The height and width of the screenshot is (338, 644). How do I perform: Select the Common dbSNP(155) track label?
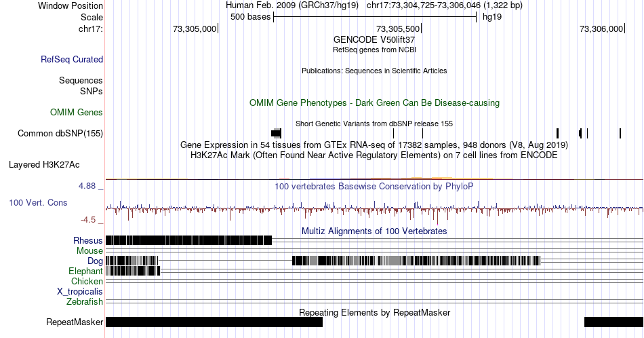tap(60, 134)
